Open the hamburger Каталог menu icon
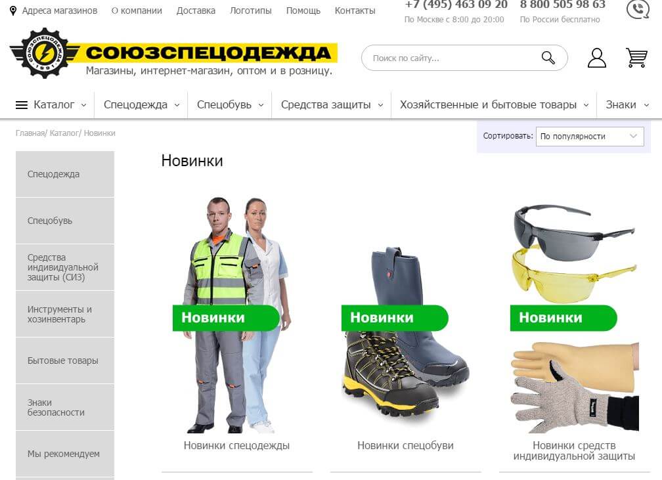The width and height of the screenshot is (662, 480). point(22,105)
